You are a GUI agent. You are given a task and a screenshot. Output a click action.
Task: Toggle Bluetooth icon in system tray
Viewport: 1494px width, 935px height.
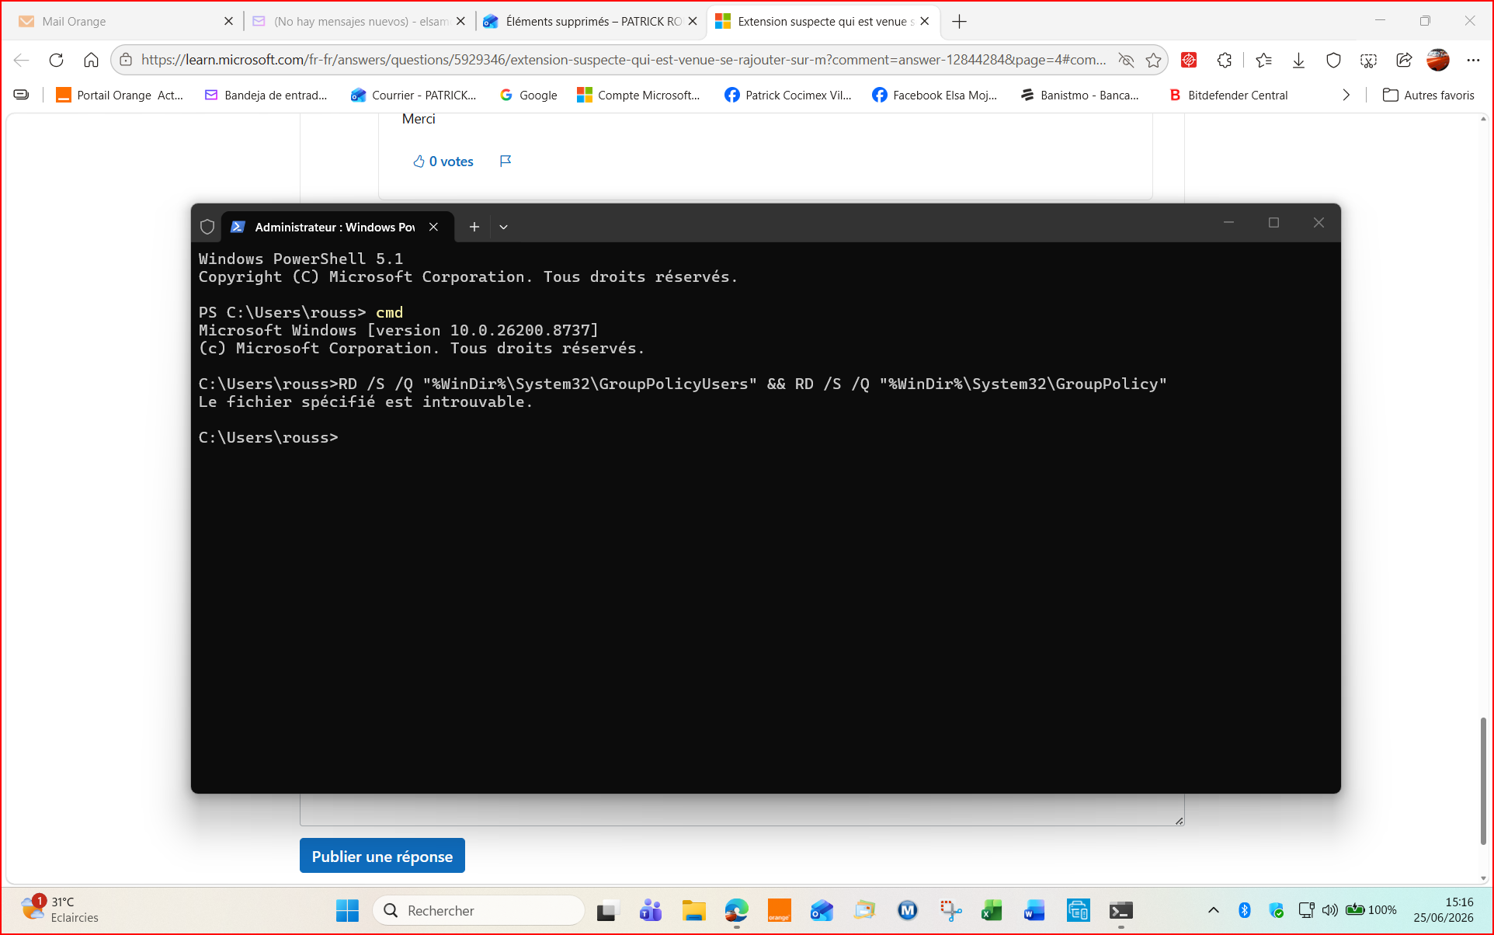[x=1245, y=910]
